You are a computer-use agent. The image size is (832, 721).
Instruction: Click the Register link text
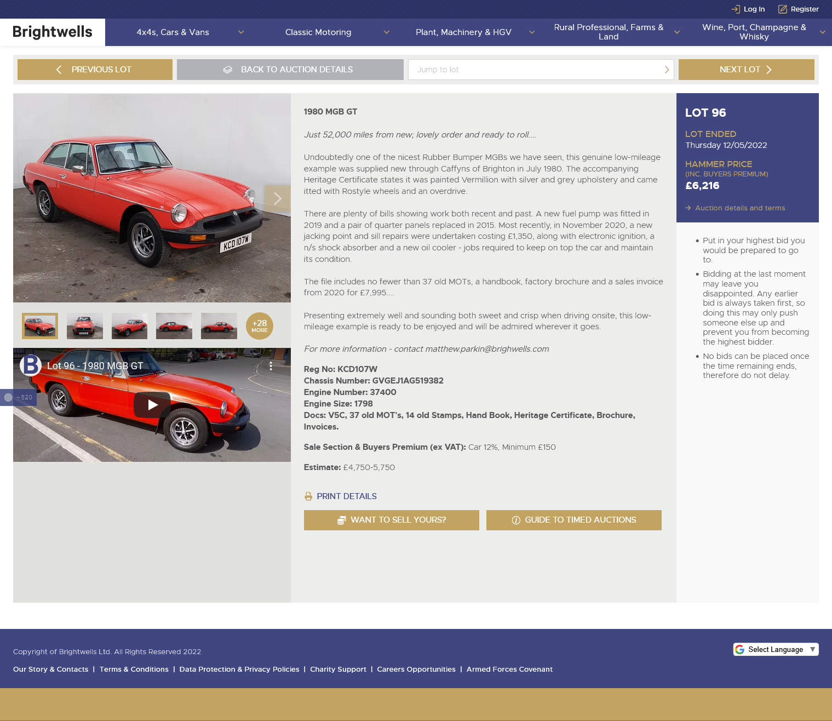point(805,9)
